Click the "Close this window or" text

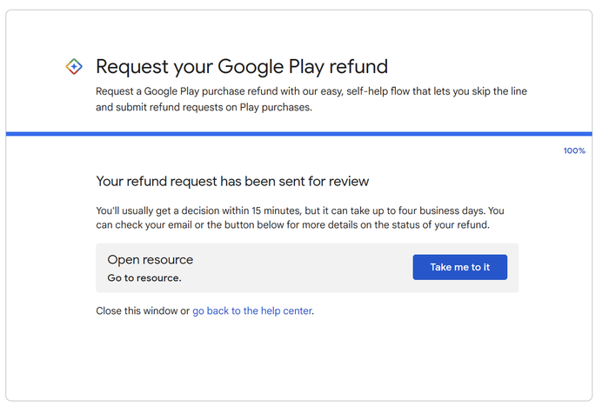(x=143, y=311)
